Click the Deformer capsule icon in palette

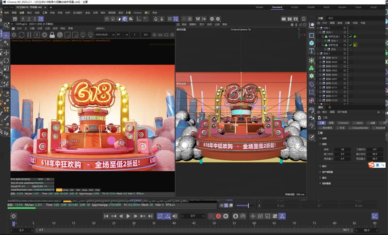[x=311, y=84]
